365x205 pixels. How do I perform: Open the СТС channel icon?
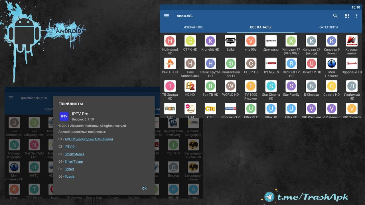pos(210,108)
